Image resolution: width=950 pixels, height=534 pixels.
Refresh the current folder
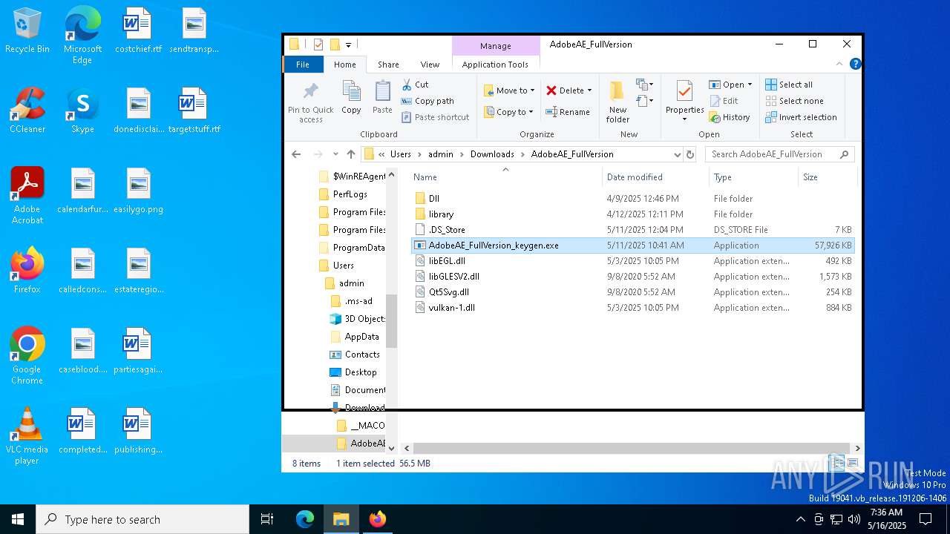pyautogui.click(x=690, y=154)
